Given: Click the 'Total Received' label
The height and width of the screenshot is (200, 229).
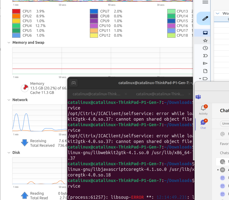Looking at the screenshot, I should (x=42, y=146).
